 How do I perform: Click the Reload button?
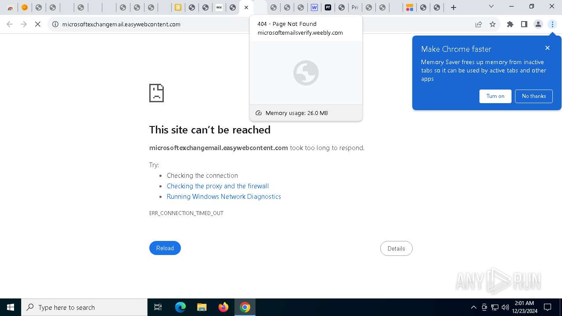click(x=165, y=248)
